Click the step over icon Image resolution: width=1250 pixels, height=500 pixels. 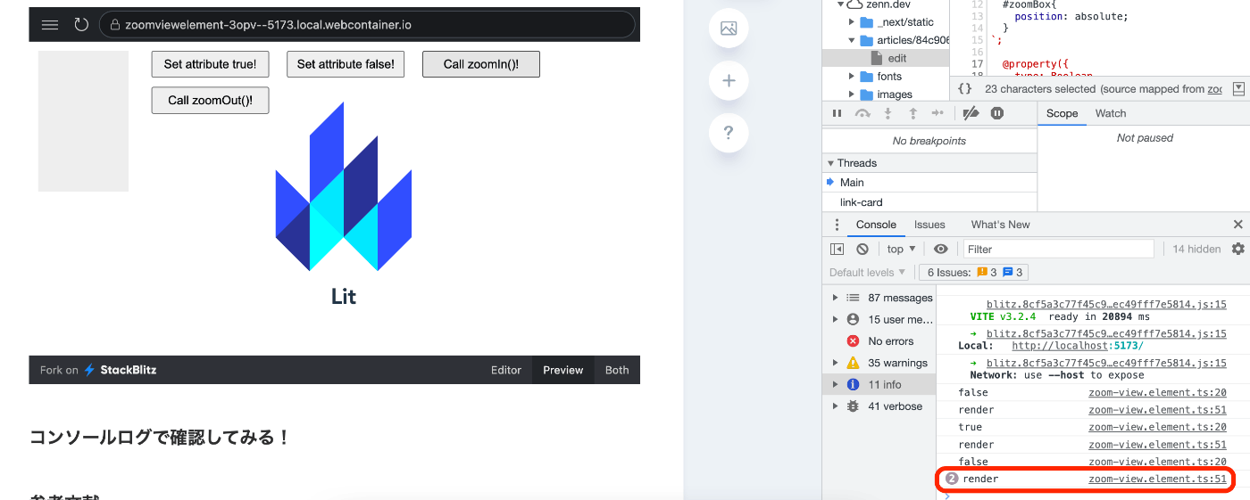pyautogui.click(x=862, y=113)
